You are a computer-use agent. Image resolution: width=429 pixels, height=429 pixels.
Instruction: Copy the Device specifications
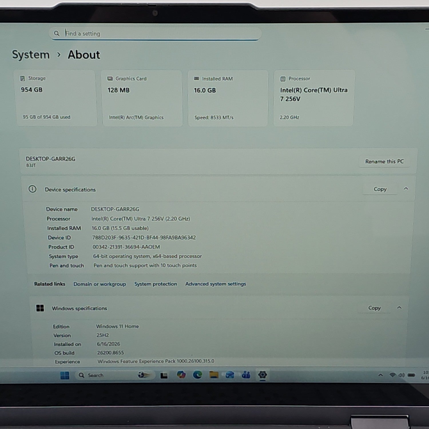(x=380, y=189)
